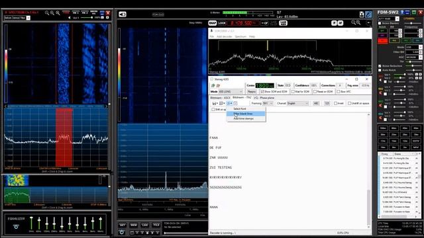Switch to I/Q - Phase plane tab
This screenshot has width=424, height=238.
point(264,98)
